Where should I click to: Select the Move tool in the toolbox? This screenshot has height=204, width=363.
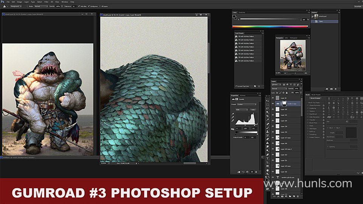point(268,100)
